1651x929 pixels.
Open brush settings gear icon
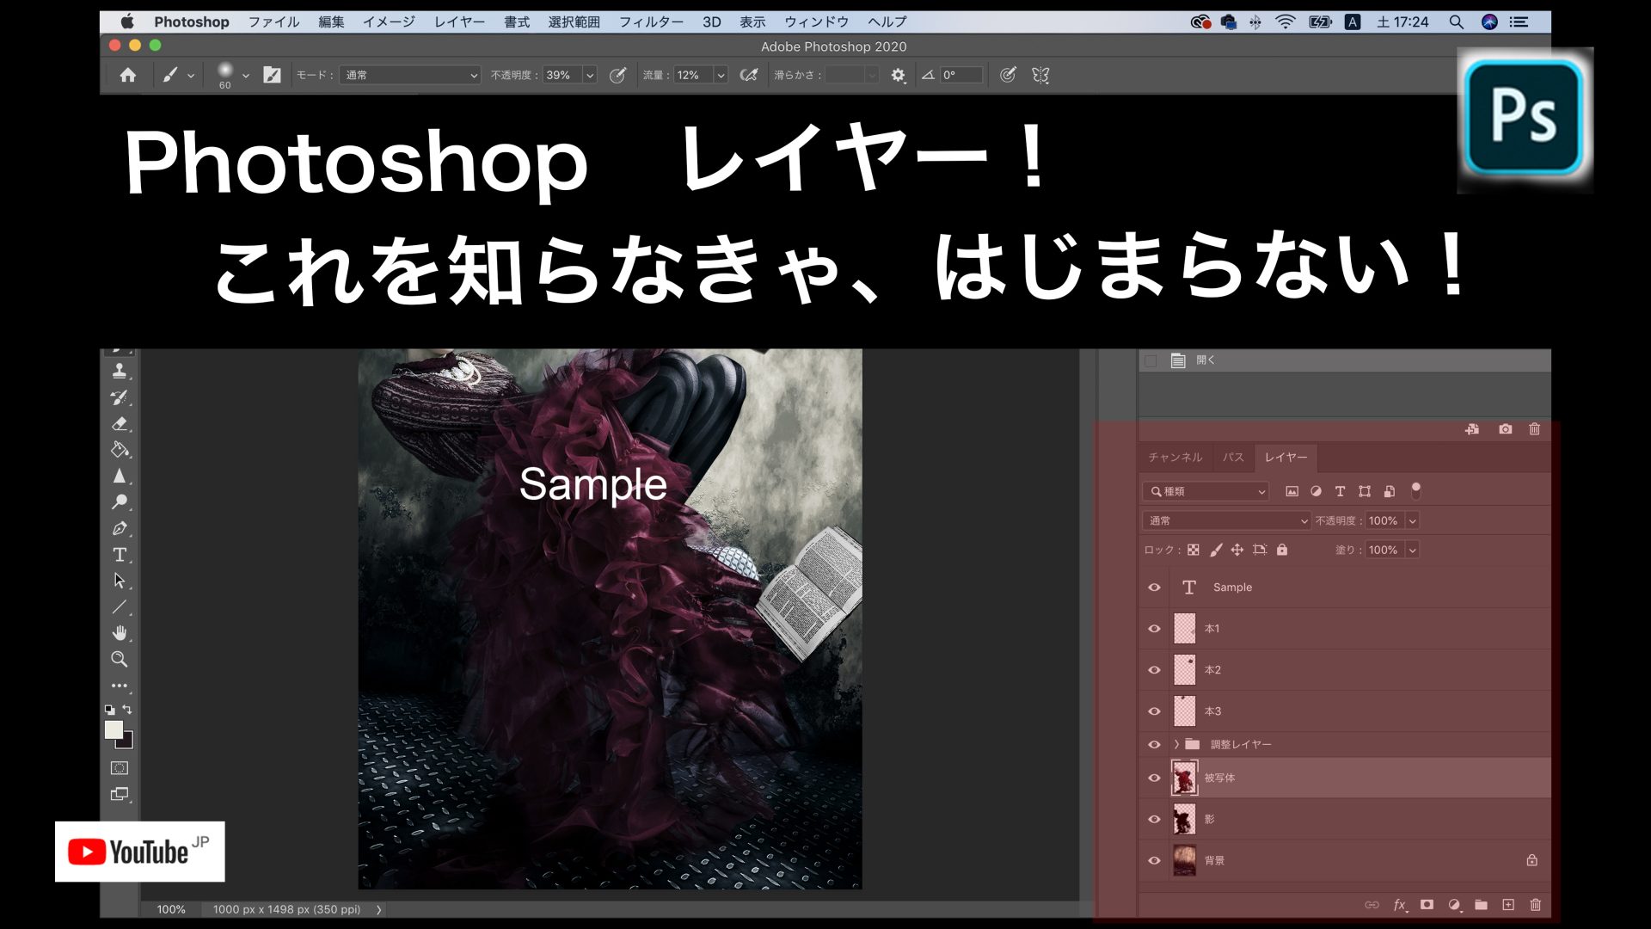[898, 75]
